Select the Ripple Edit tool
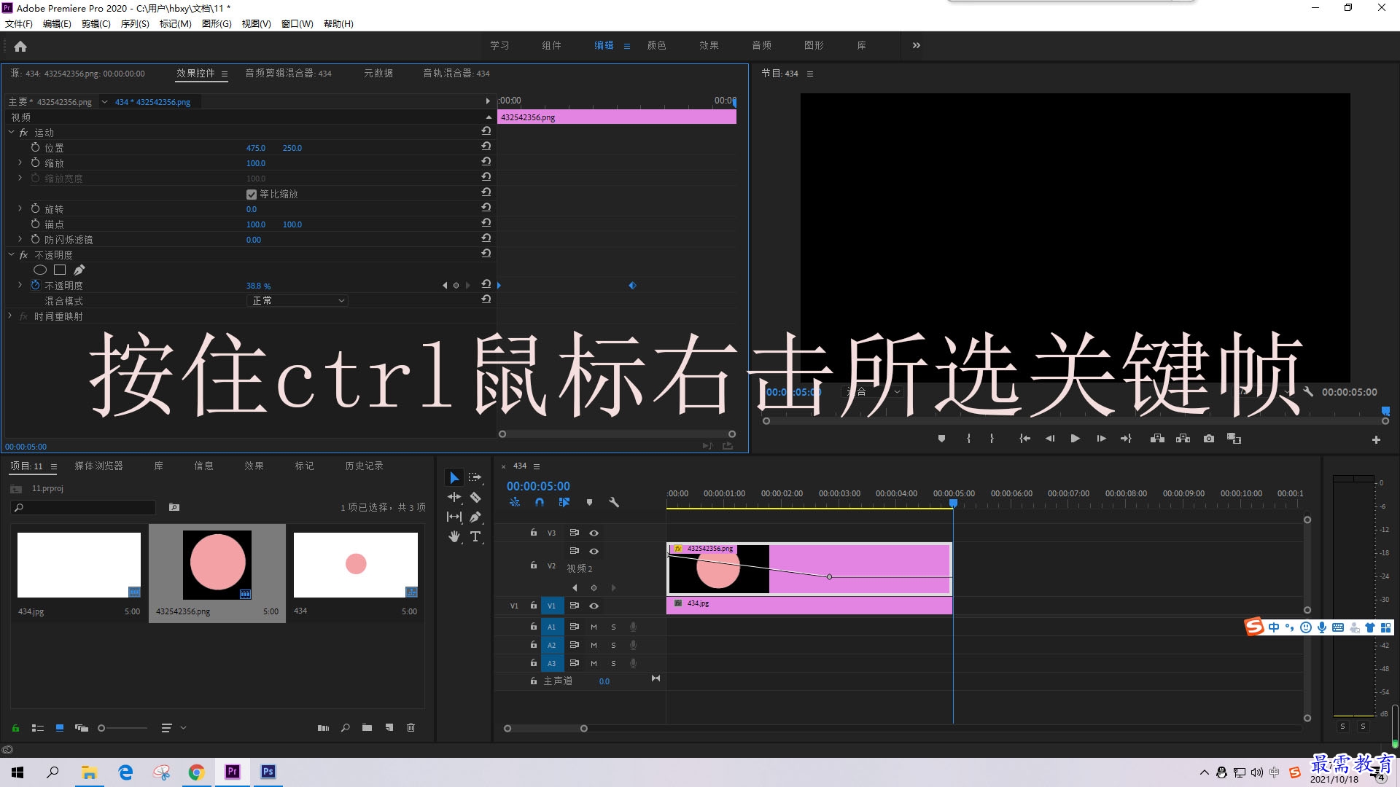Screen dimensions: 1400x787 (454, 498)
